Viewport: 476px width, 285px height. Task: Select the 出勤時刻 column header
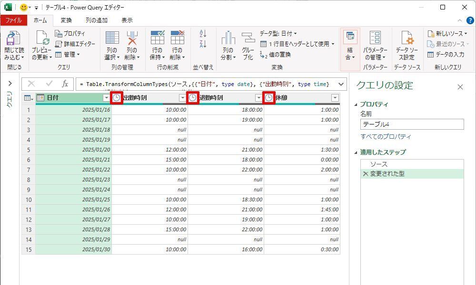[149, 98]
